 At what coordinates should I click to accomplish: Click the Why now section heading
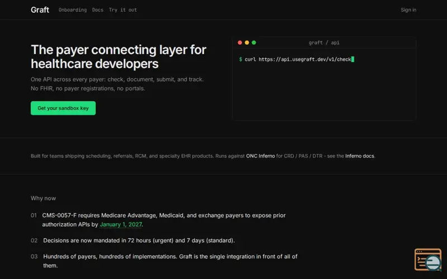click(x=44, y=198)
